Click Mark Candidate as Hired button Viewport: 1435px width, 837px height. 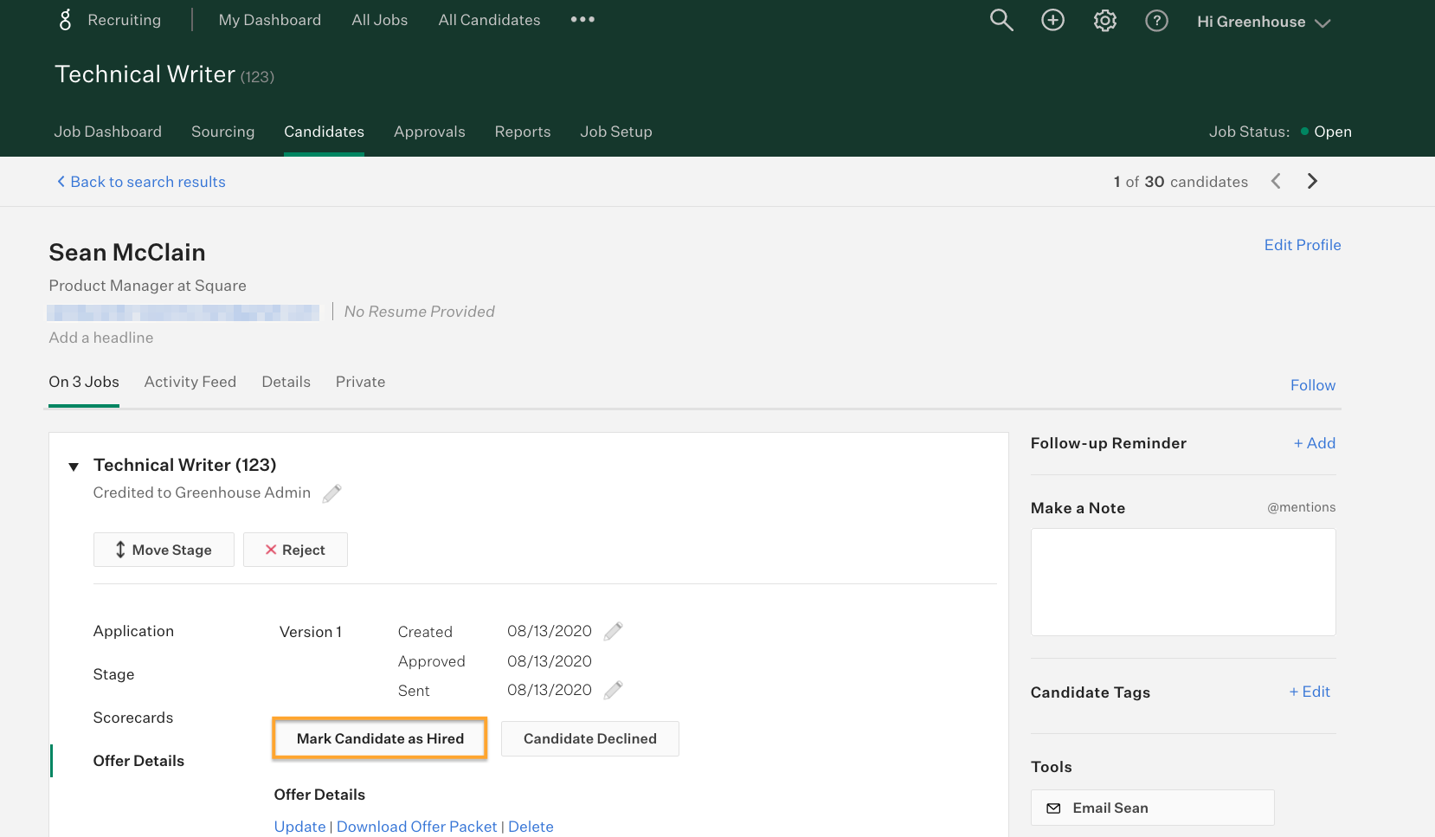point(380,738)
